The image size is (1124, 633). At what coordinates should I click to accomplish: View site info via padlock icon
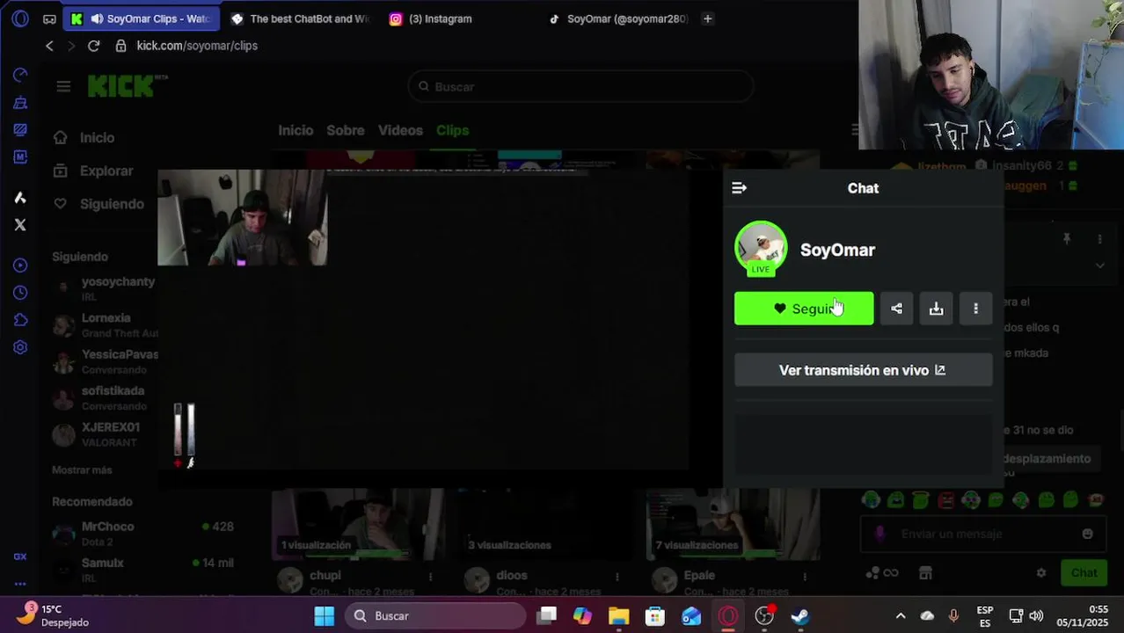click(120, 46)
